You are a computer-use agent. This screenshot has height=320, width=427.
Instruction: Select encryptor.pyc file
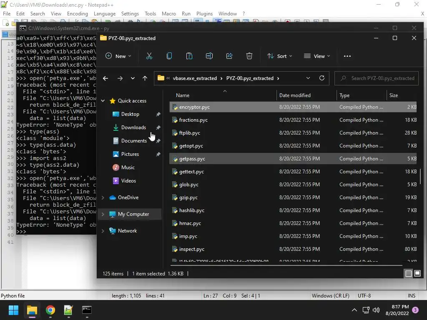point(293,107)
